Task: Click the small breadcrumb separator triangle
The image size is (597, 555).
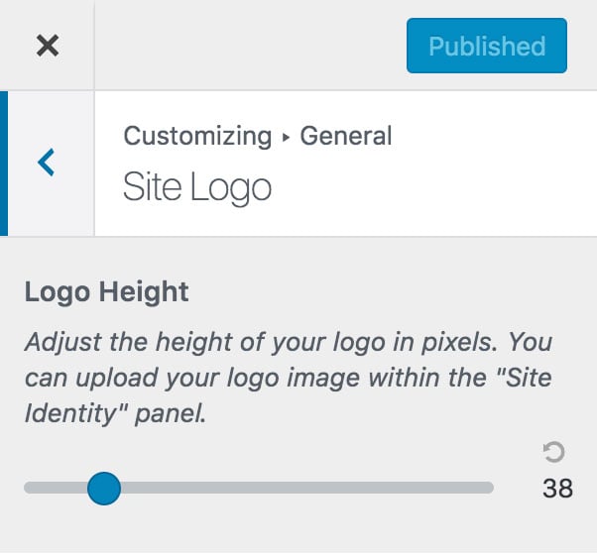Action: pos(286,138)
